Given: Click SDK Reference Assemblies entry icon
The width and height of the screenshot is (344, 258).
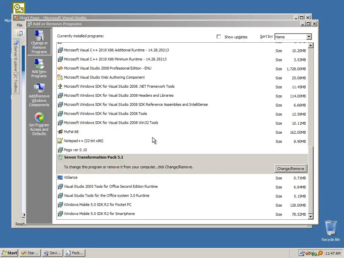Looking at the screenshot, I should (60, 105).
